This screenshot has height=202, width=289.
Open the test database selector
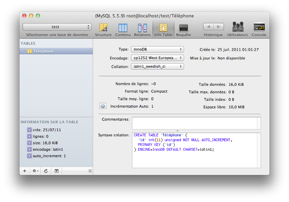coord(57,27)
